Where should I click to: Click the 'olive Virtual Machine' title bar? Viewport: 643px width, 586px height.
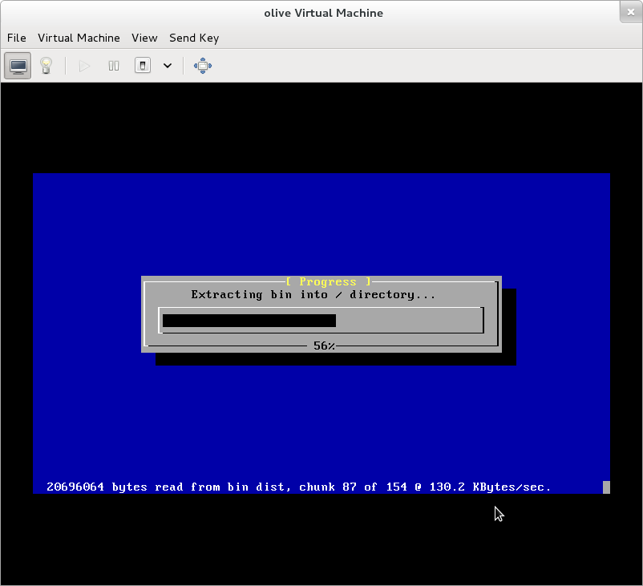pyautogui.click(x=323, y=13)
